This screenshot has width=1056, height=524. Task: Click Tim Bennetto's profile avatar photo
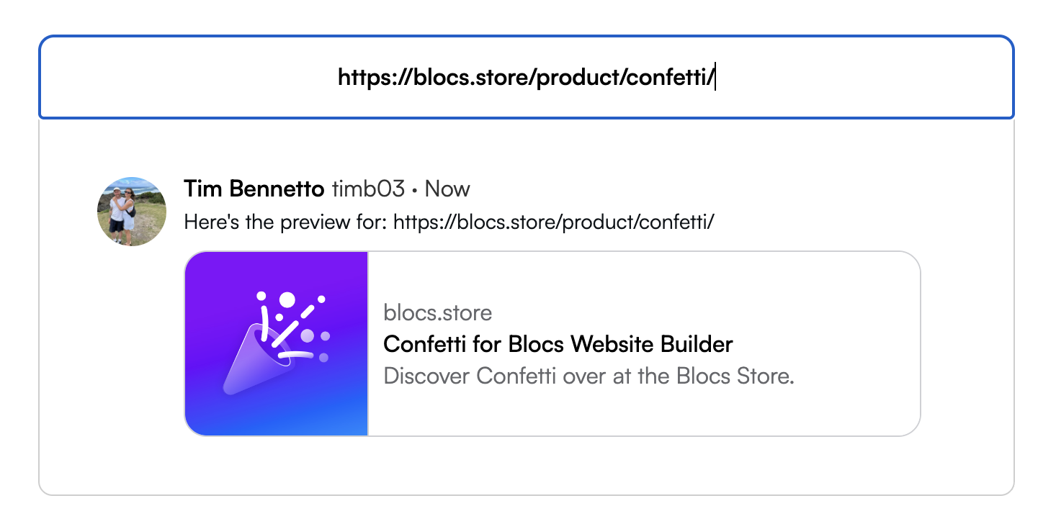(132, 212)
